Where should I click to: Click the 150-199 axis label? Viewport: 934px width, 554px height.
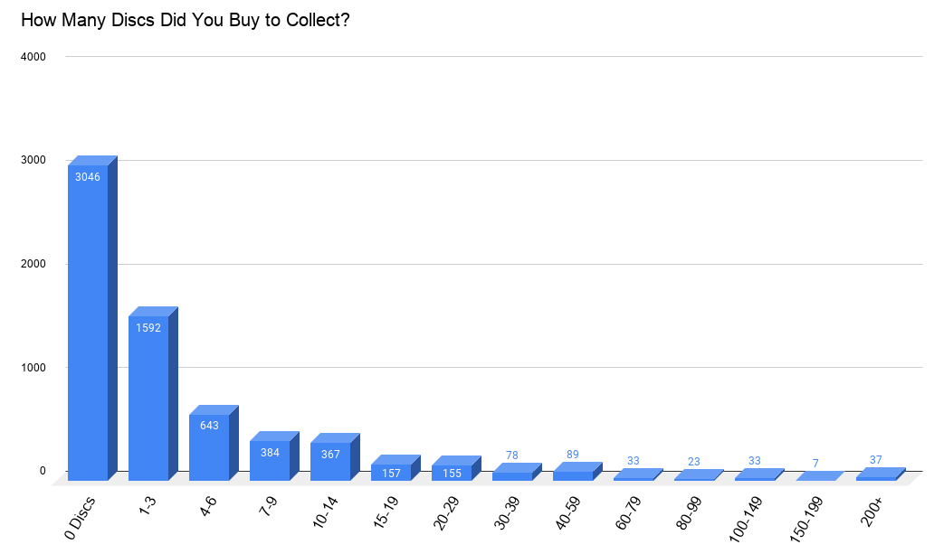click(x=805, y=519)
